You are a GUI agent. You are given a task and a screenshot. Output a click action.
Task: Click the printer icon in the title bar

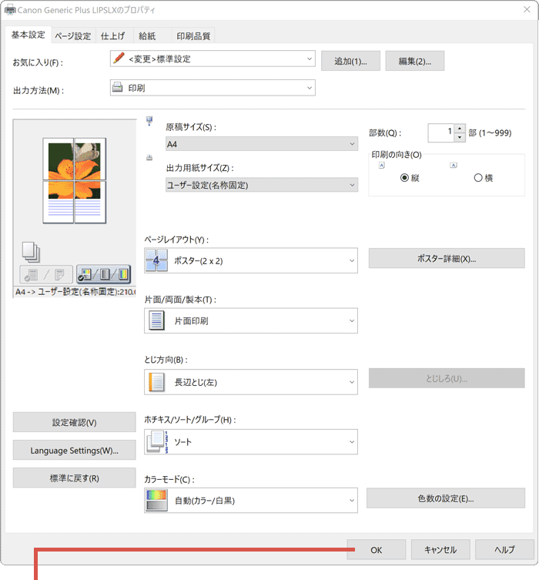pyautogui.click(x=9, y=9)
